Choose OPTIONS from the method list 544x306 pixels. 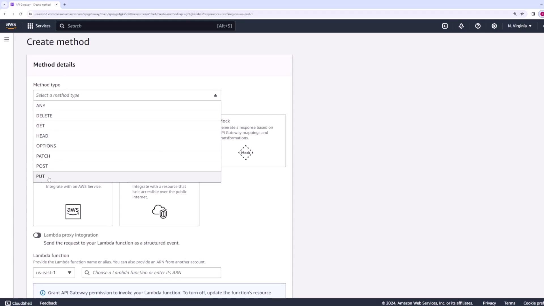[x=46, y=146]
